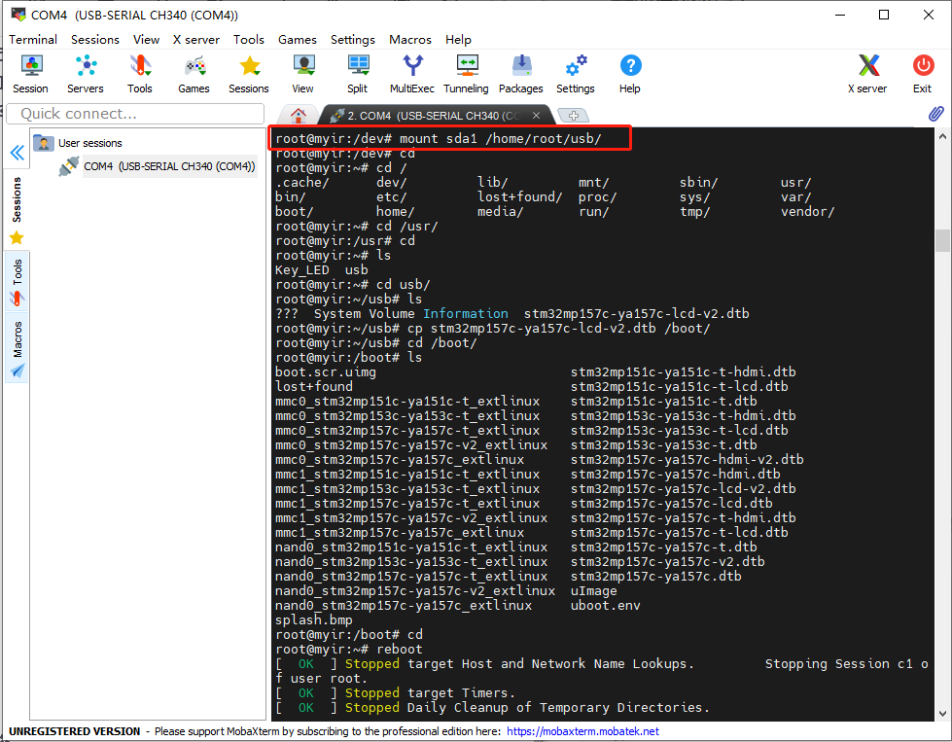The width and height of the screenshot is (952, 742).
Task: Close the COM4 terminal tab
Action: point(536,116)
